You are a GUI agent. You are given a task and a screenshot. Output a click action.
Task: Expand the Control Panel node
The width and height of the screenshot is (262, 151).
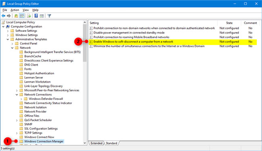pos(12,44)
